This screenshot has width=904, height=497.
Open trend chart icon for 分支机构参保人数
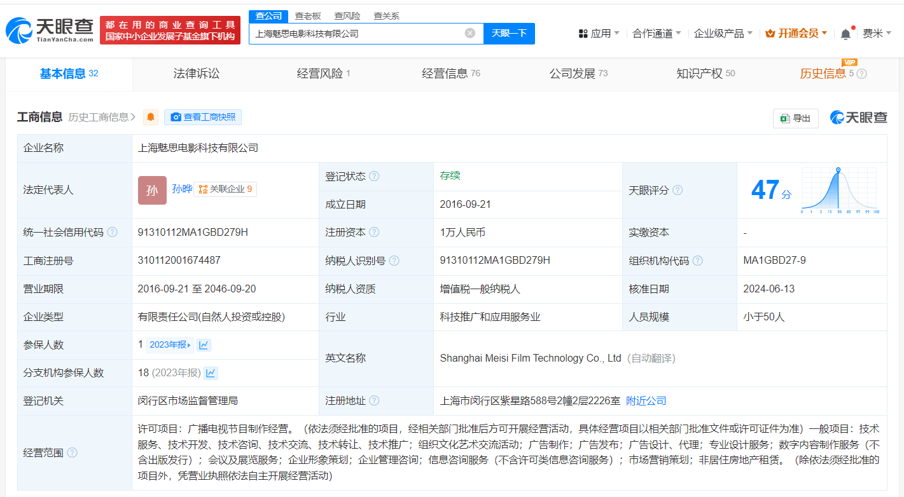pos(211,373)
